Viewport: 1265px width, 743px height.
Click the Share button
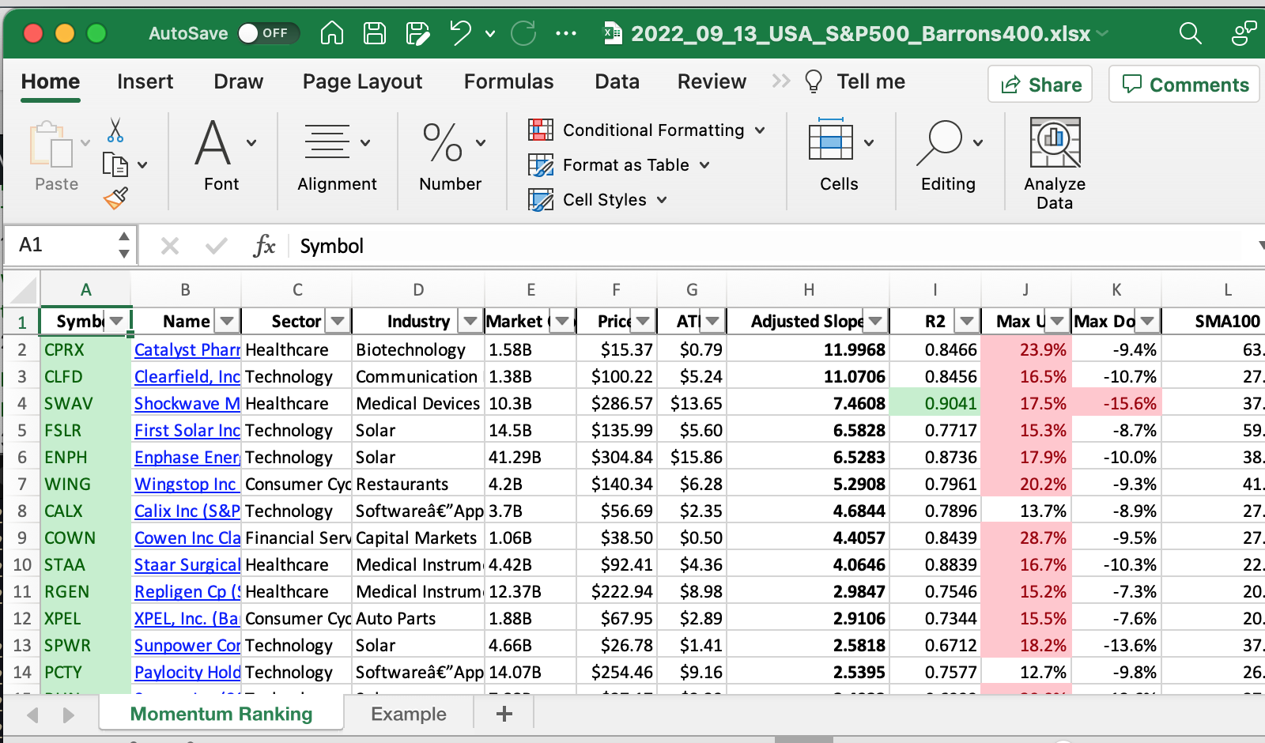pos(1040,85)
